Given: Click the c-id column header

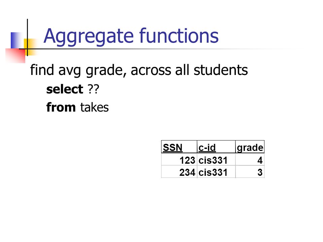Looking at the screenshot, I should pyautogui.click(x=216, y=147).
